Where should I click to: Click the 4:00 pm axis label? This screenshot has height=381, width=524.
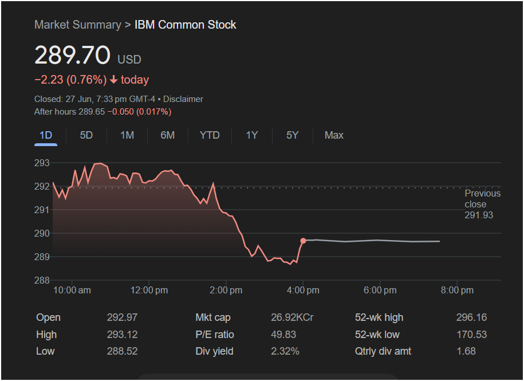tap(303, 290)
